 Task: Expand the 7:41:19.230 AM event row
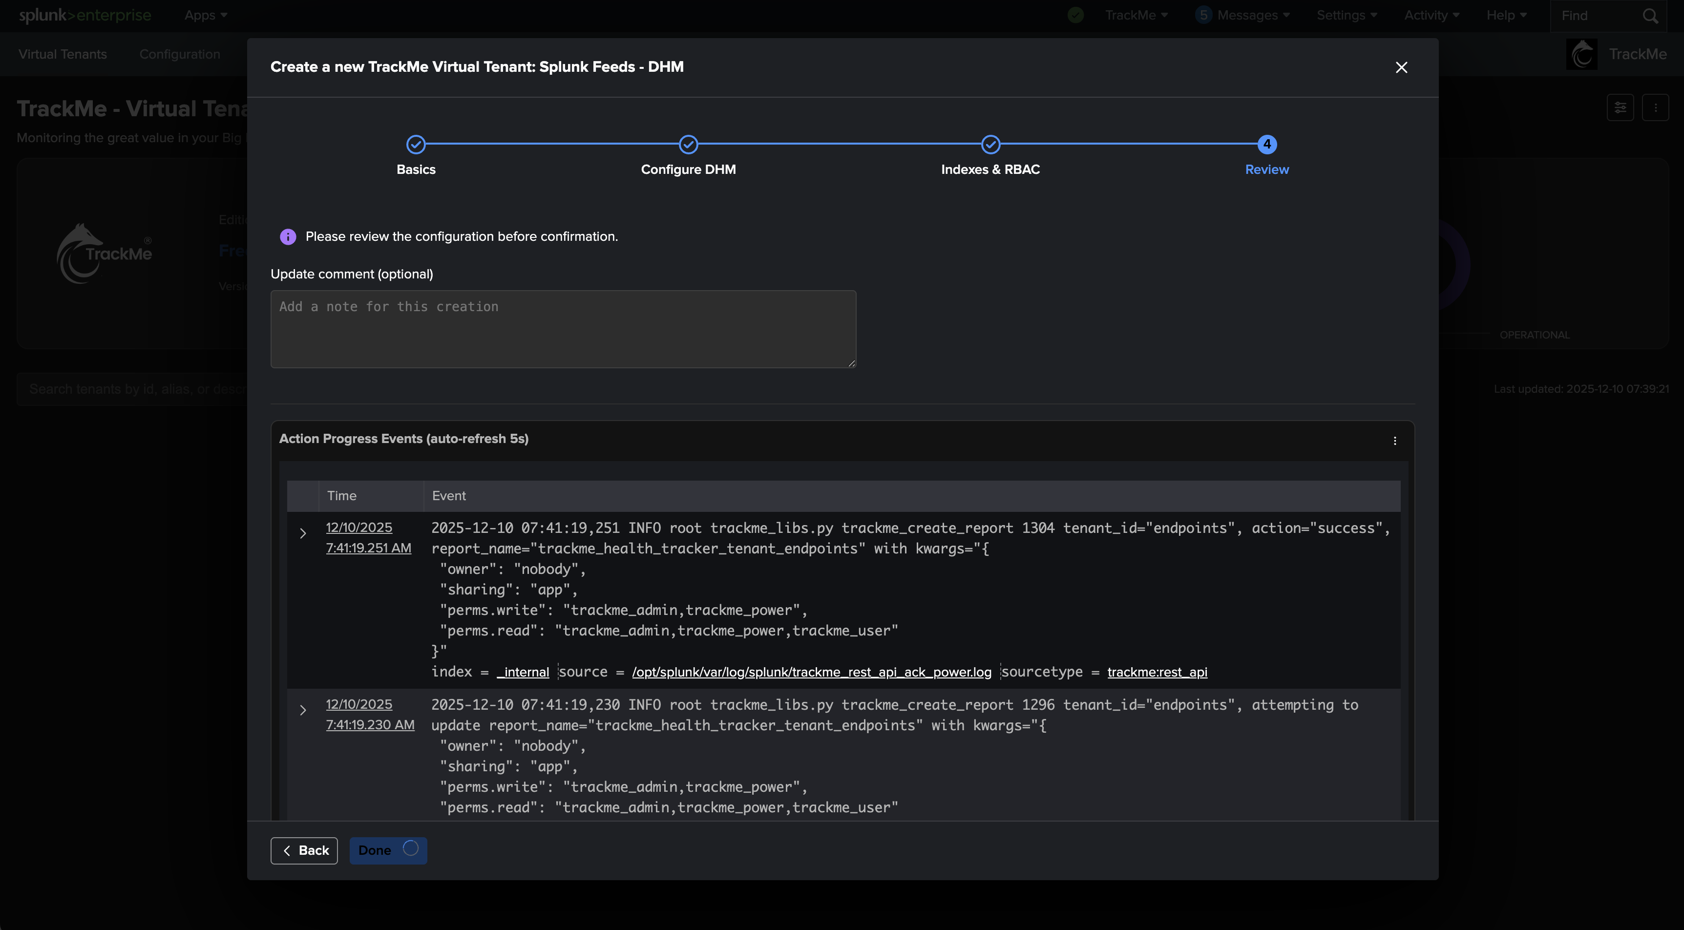coord(303,710)
